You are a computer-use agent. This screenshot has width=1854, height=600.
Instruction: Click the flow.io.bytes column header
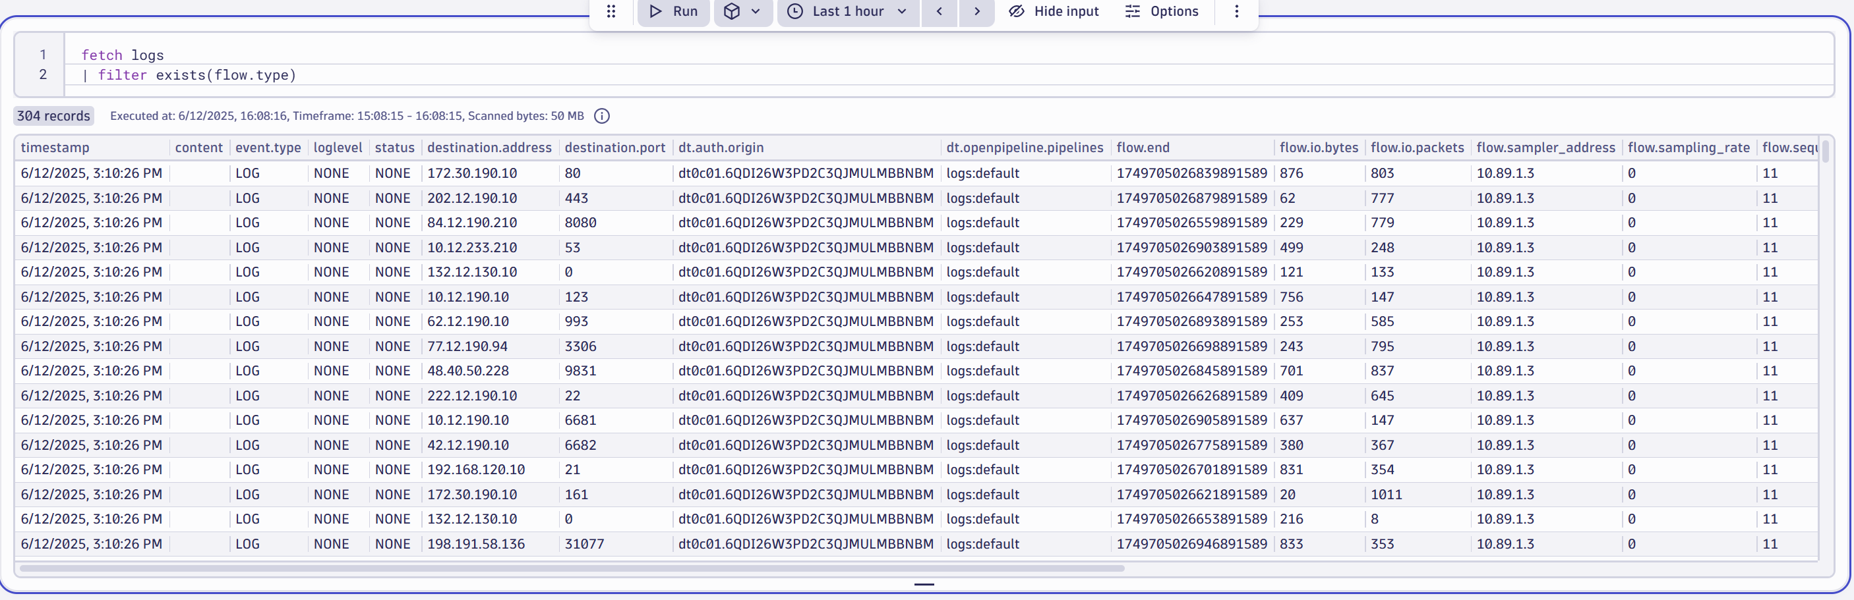[1319, 148]
